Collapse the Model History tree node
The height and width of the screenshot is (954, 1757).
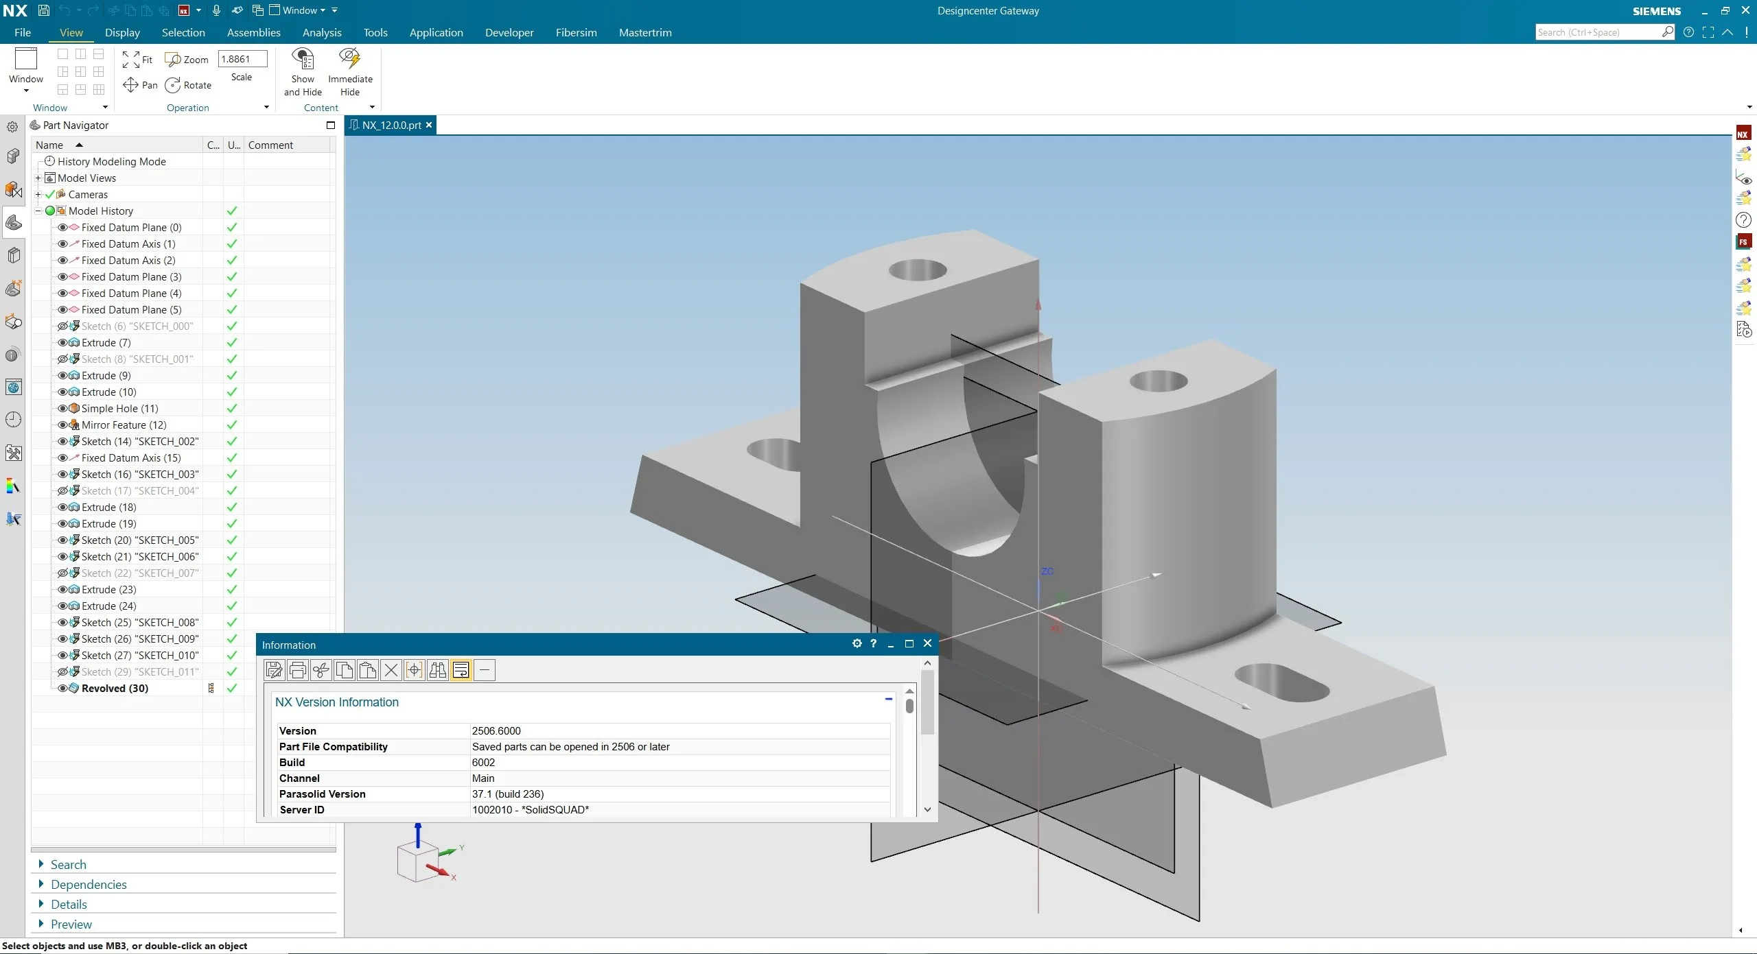coord(38,211)
